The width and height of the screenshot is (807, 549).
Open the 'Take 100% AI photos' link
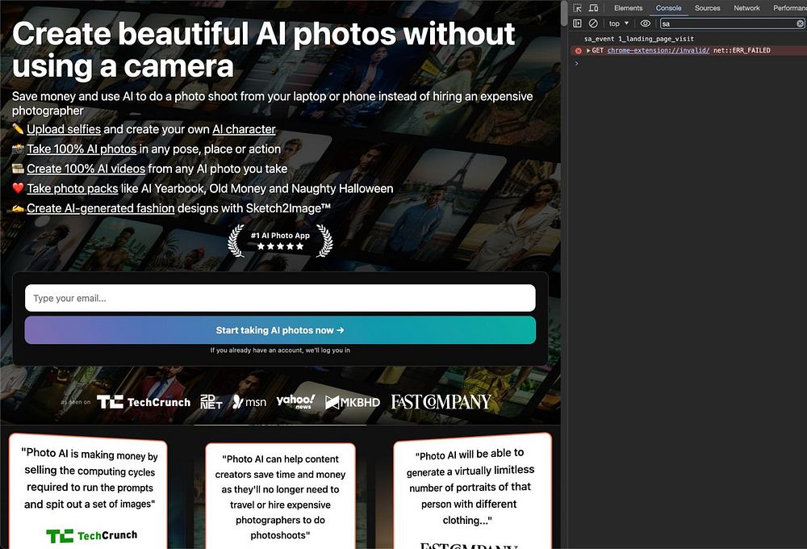[x=82, y=149]
